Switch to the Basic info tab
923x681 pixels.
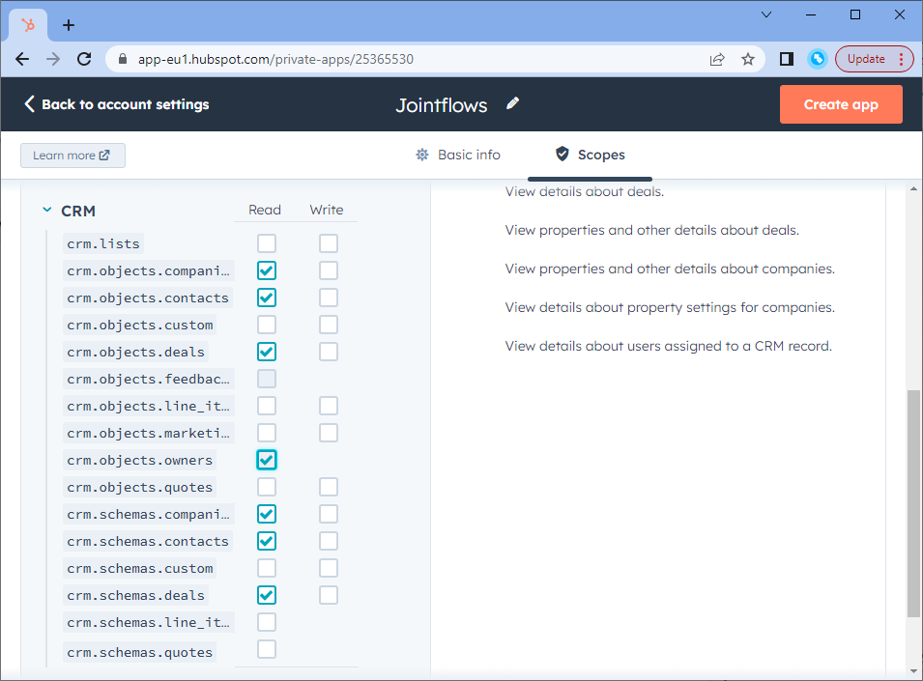[458, 155]
